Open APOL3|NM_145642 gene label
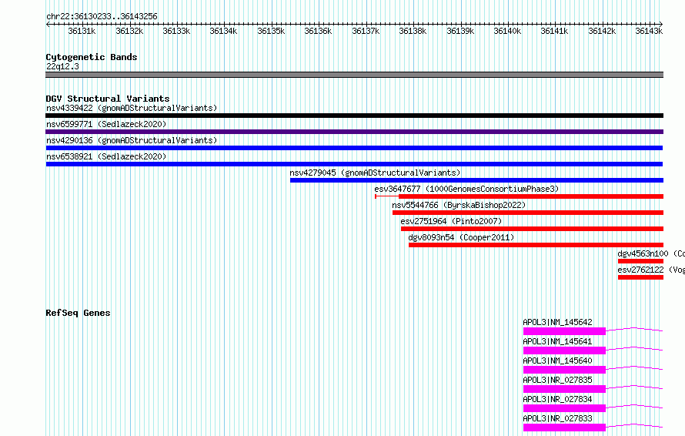 point(557,322)
